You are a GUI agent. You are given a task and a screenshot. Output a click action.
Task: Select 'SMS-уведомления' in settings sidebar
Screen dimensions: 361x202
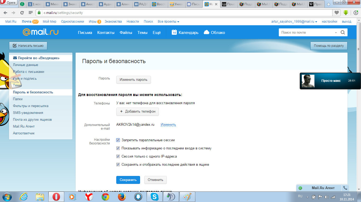[x=28, y=113]
